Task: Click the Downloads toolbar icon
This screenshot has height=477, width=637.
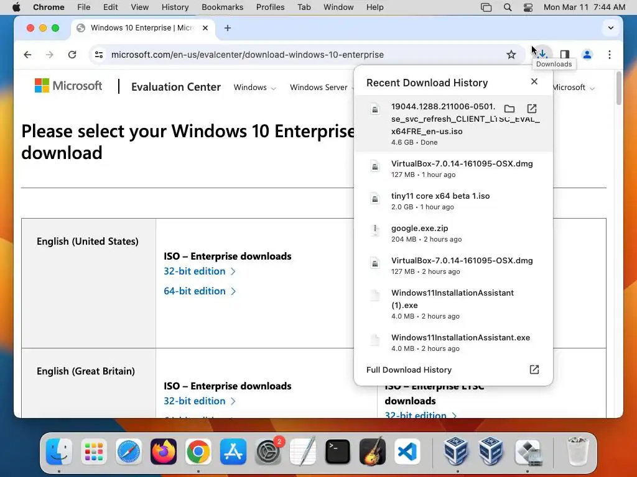Action: pyautogui.click(x=542, y=55)
